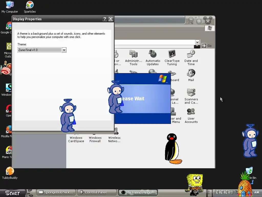Switch to the My Friend Pingu taskbar button
The image size is (262, 197).
click(138, 192)
